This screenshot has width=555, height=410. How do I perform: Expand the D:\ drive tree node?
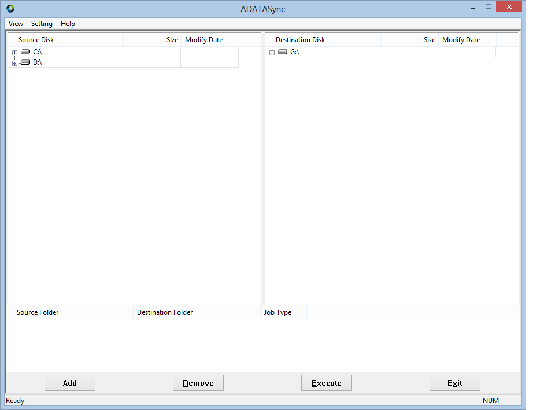point(14,64)
